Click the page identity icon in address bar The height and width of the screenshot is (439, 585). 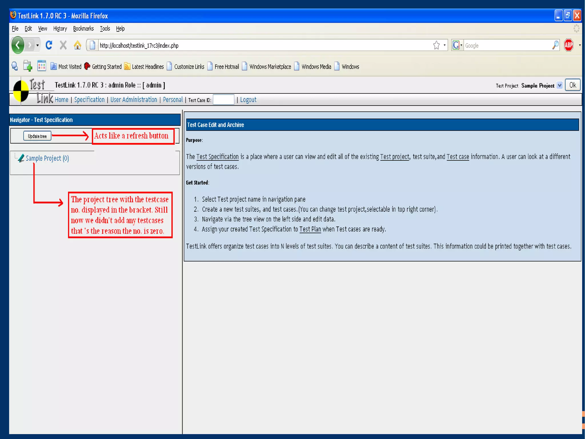pos(92,45)
